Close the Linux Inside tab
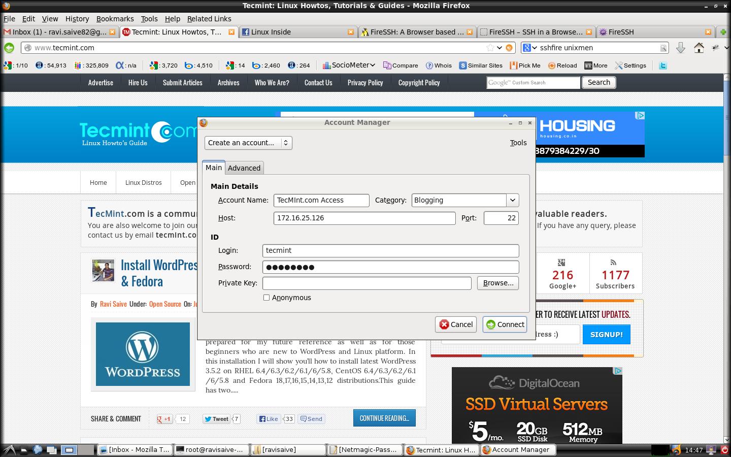The width and height of the screenshot is (731, 457). [351, 32]
